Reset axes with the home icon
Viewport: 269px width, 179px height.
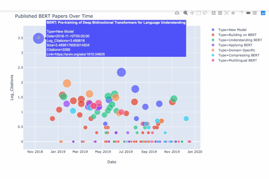(233, 13)
